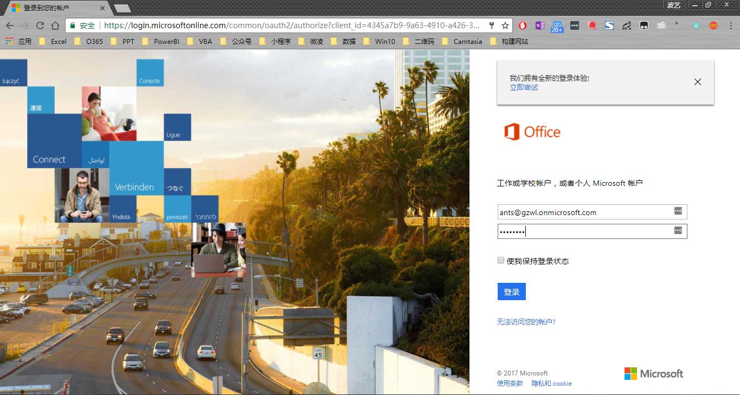This screenshot has width=740, height=395.
Task: Go back with the browser back arrow
Action: pyautogui.click(x=10, y=25)
